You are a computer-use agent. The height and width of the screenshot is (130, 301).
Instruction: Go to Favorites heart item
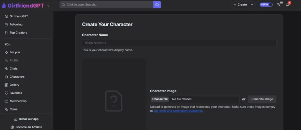(16, 93)
